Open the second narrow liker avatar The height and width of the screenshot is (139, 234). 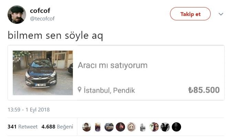click(98, 127)
